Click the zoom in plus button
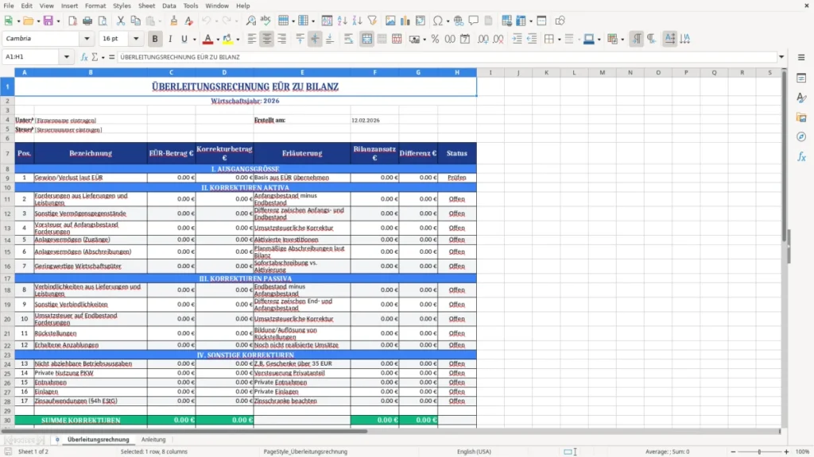This screenshot has height=457, width=814. 786,451
